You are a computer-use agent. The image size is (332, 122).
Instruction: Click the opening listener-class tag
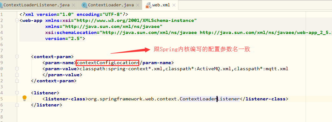pyautogui.click(x=65, y=99)
